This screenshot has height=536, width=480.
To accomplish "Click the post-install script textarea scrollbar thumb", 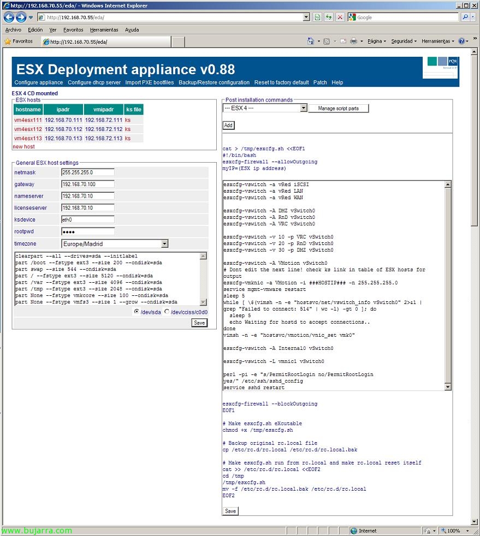I will coord(448,285).
